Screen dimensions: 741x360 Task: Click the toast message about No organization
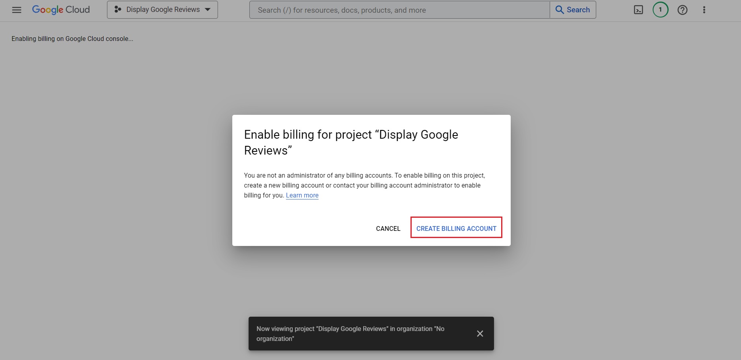pyautogui.click(x=350, y=334)
